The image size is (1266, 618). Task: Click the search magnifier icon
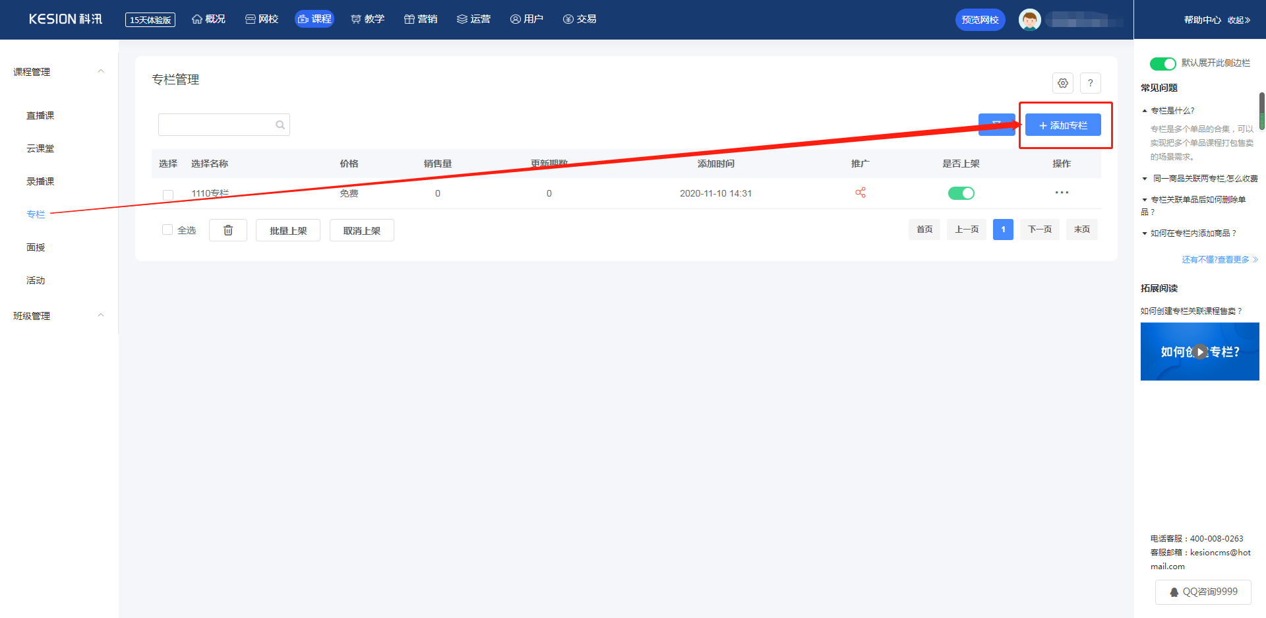tap(280, 125)
